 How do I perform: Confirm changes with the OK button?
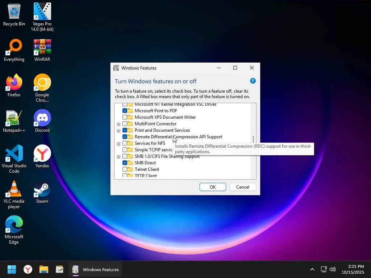click(213, 187)
